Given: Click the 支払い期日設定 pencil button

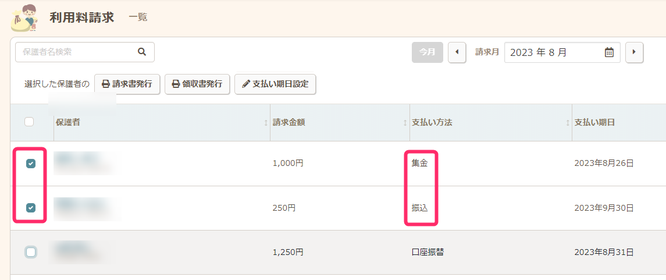Looking at the screenshot, I should coord(275,84).
